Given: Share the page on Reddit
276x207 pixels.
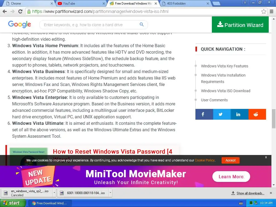Looking at the screenshot, I should pos(257,114).
